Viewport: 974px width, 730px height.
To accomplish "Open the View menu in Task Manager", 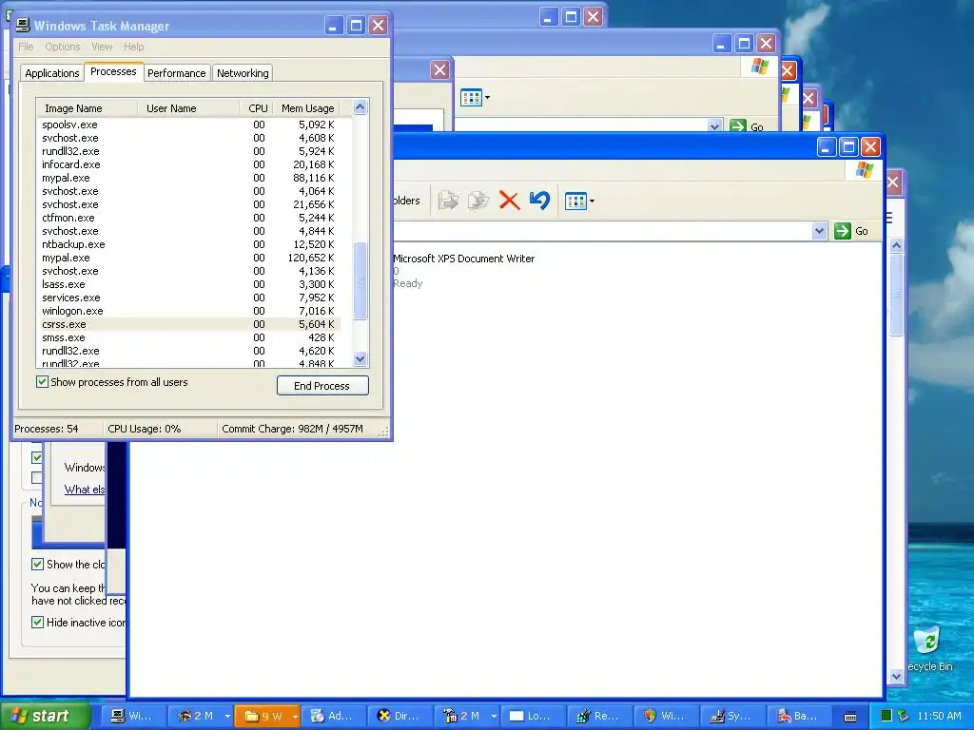I will tap(102, 47).
